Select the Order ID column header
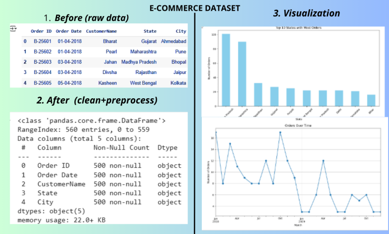 coord(41,31)
